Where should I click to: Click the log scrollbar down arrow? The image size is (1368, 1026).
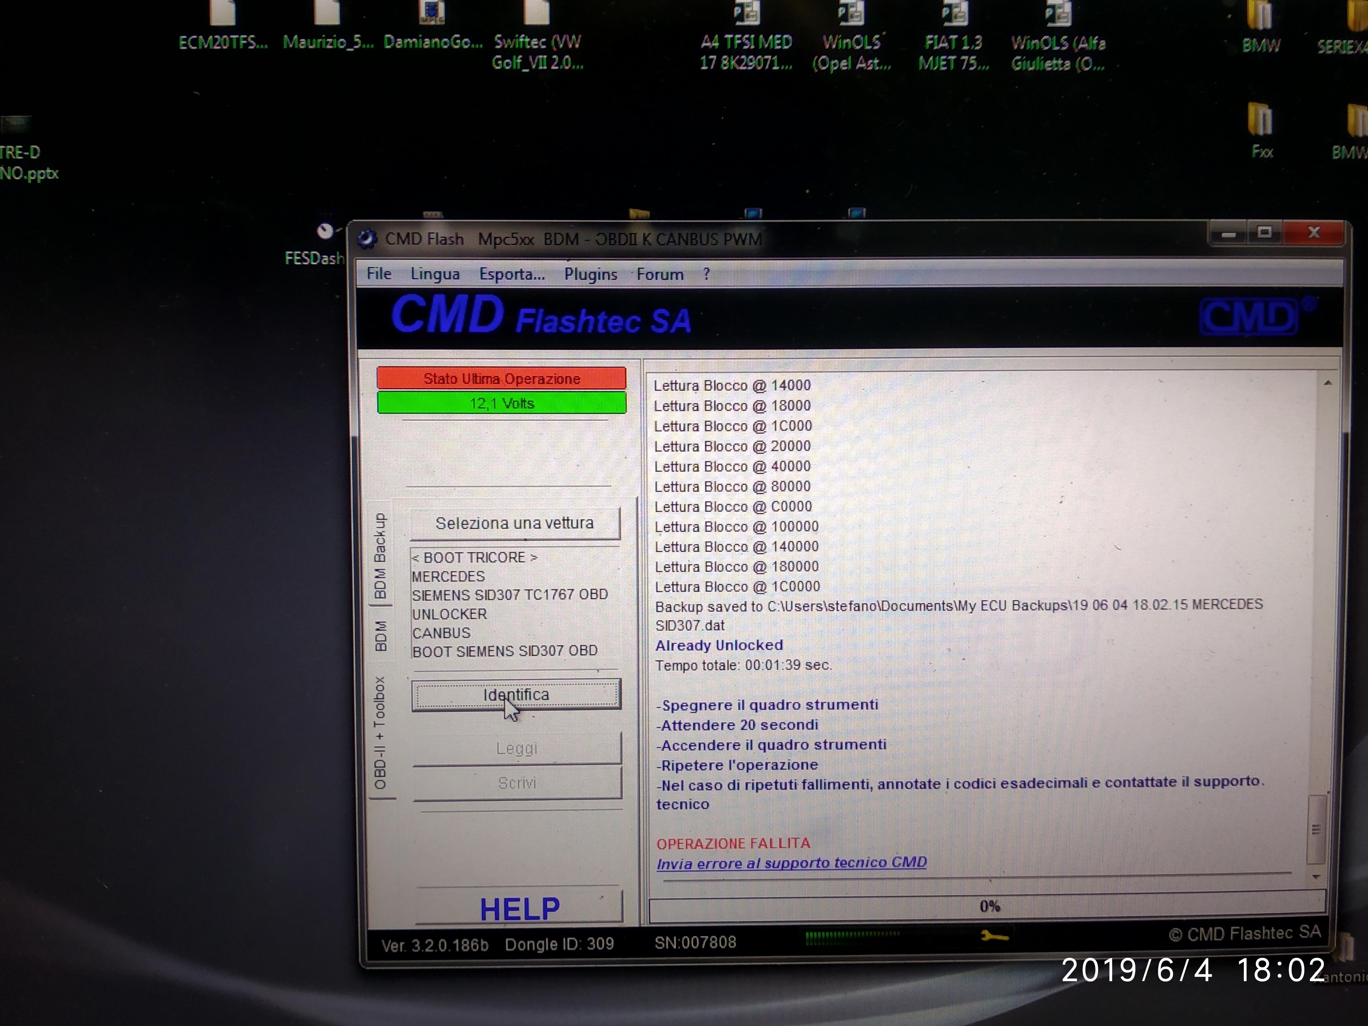(x=1316, y=877)
